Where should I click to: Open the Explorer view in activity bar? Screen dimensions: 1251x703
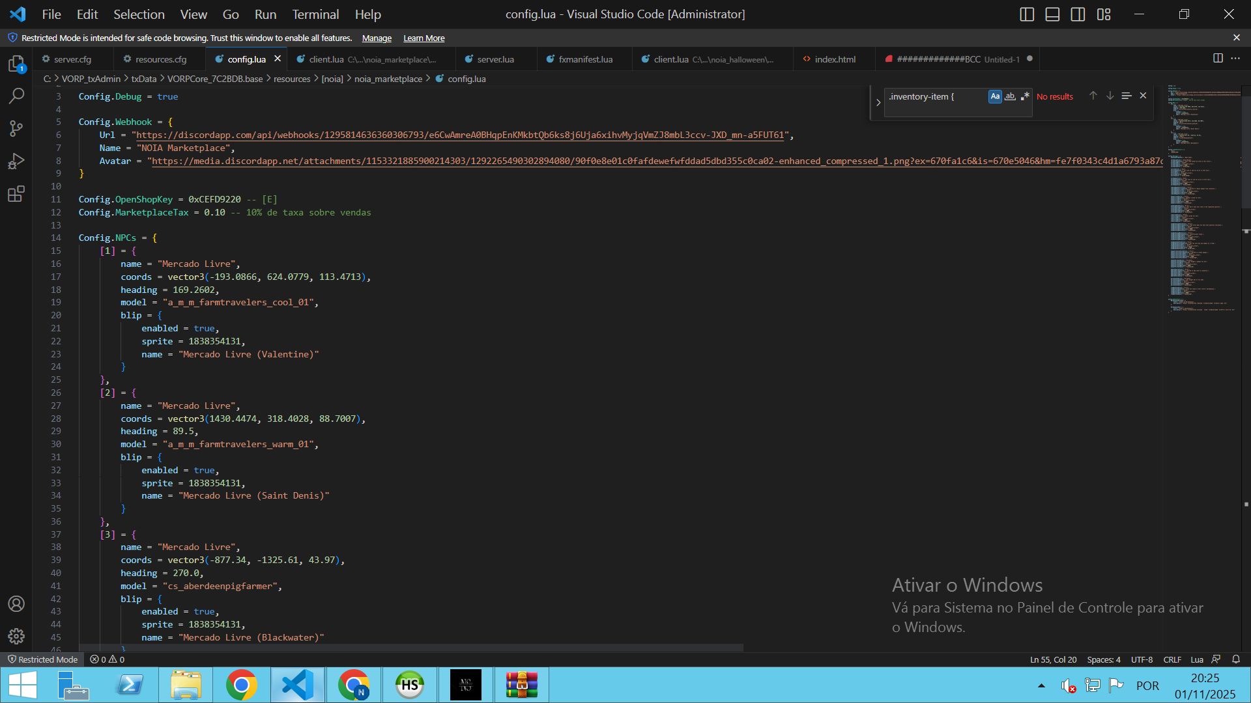click(16, 64)
